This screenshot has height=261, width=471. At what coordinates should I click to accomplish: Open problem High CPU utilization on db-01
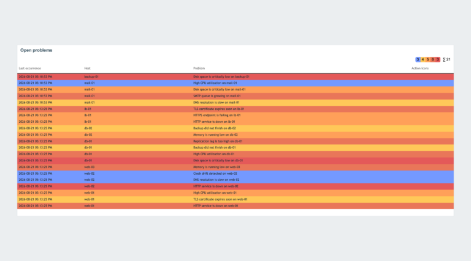click(213, 154)
